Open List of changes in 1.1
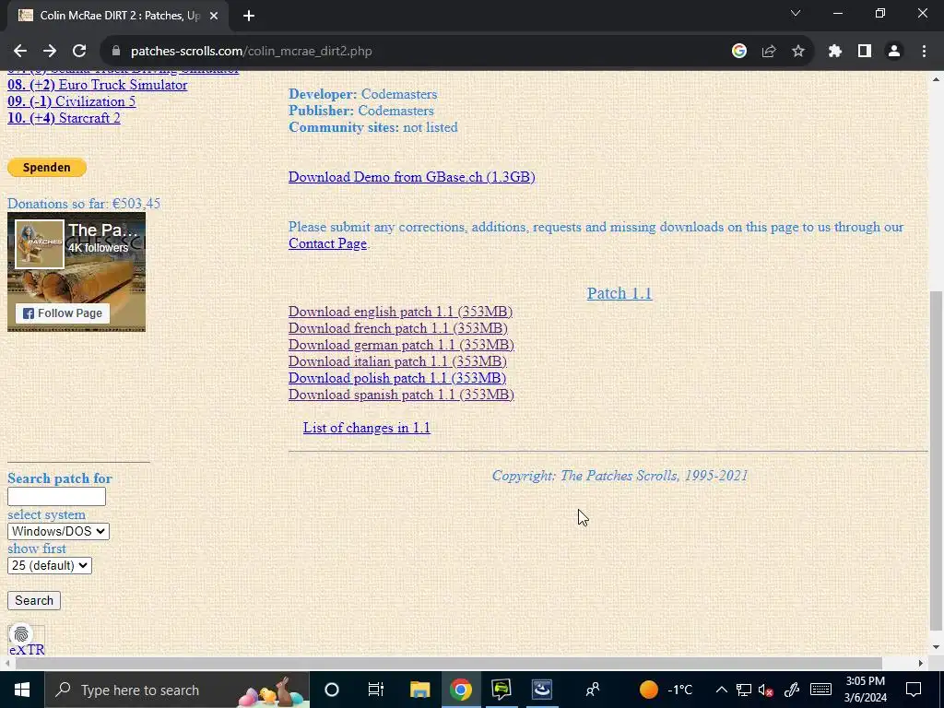The height and width of the screenshot is (708, 944). click(x=367, y=428)
